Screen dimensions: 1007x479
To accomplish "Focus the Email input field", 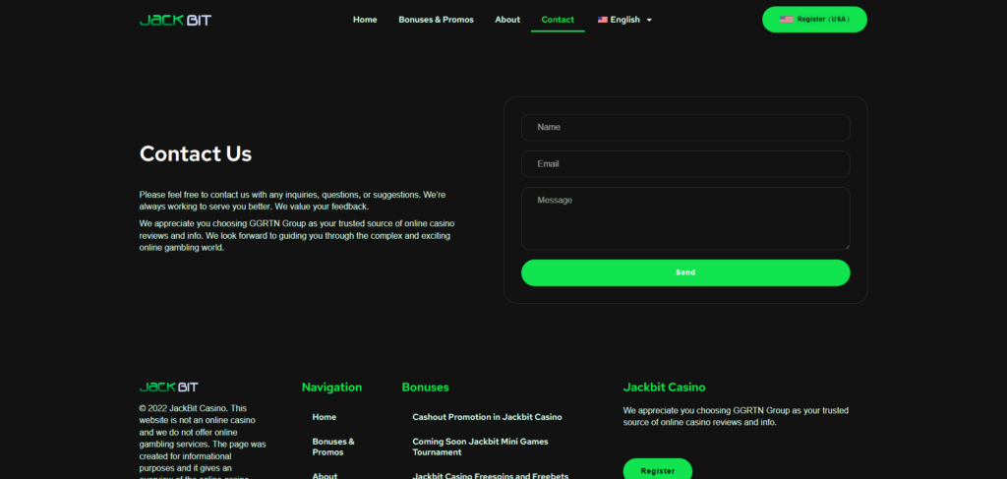I will [x=685, y=163].
